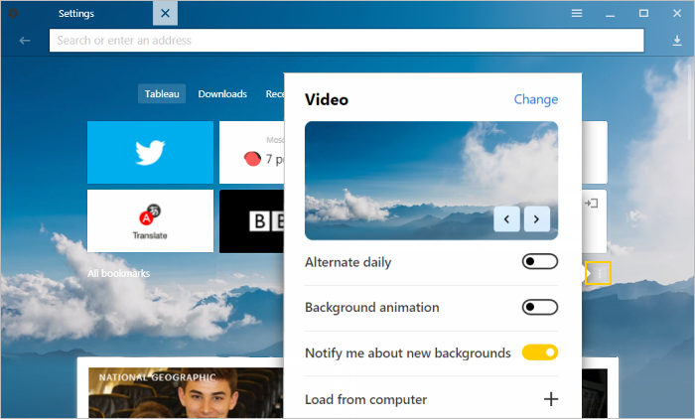Viewport: 695px width, 419px height.
Task: Show next background with right chevron
Action: point(537,218)
